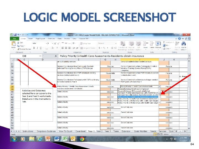
Task: Click the Merge & Center button
Action: (x=88, y=48)
